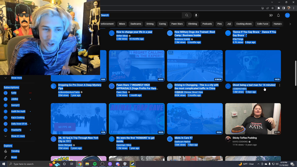Select the Mixes topic chip
The height and width of the screenshot is (167, 297).
[122, 24]
